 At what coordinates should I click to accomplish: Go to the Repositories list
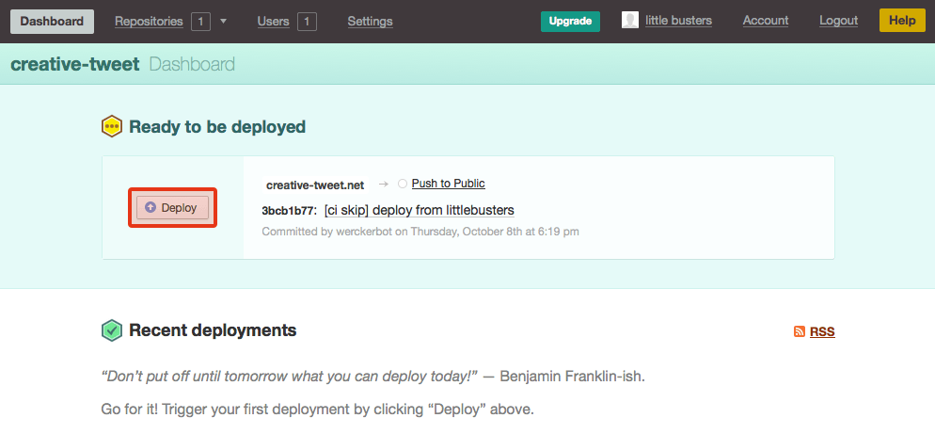149,21
